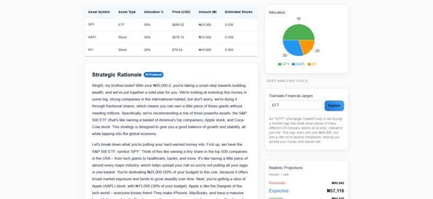Viewport: 433px width, 199px height.
Task: Click the Horizon: 1 year text
Action: click(279, 174)
